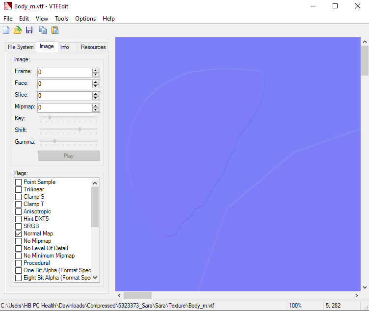This screenshot has height=311, width=369.
Task: Decrease Face value with down arrow
Action: 96,86
